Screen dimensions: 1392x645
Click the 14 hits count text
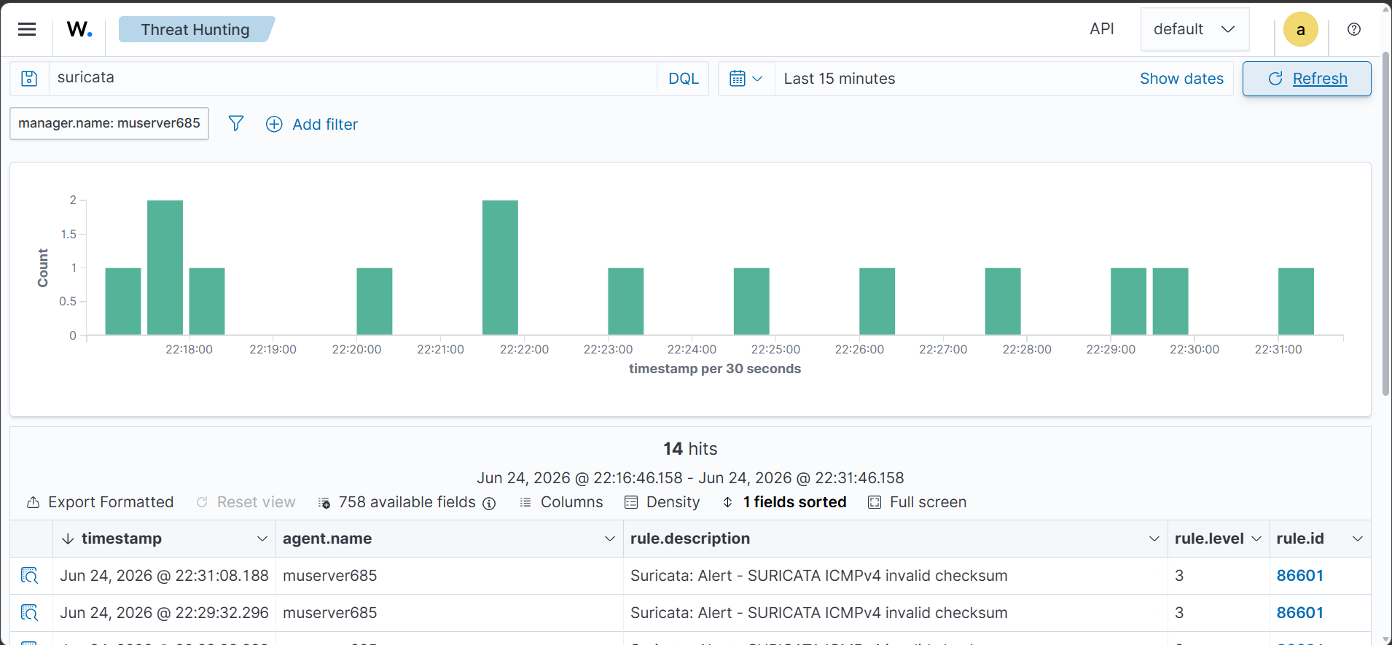point(690,449)
